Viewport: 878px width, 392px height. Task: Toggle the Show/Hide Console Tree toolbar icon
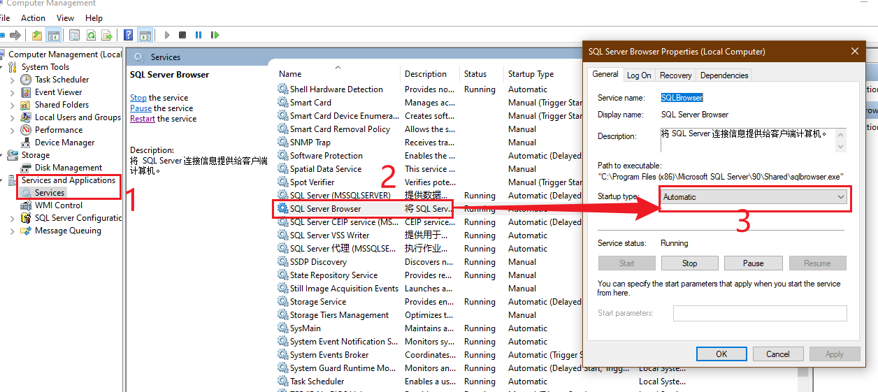pos(53,35)
